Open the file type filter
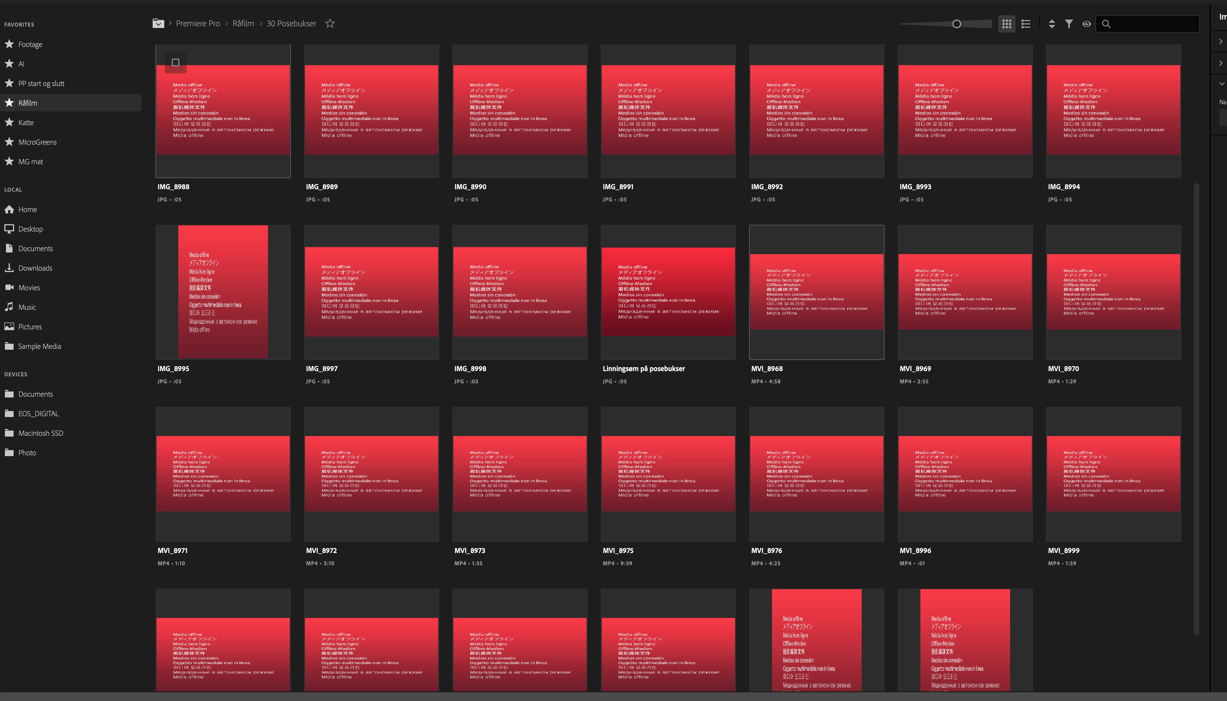 tap(1069, 24)
